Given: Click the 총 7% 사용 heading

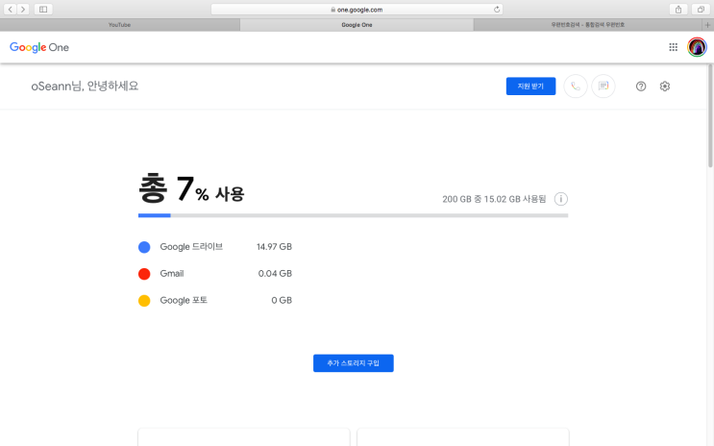Looking at the screenshot, I should tap(191, 188).
